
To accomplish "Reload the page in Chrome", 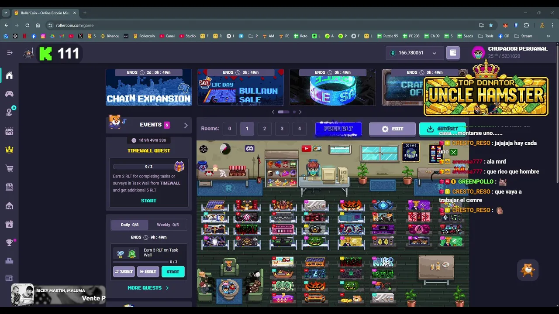I will [x=27, y=25].
